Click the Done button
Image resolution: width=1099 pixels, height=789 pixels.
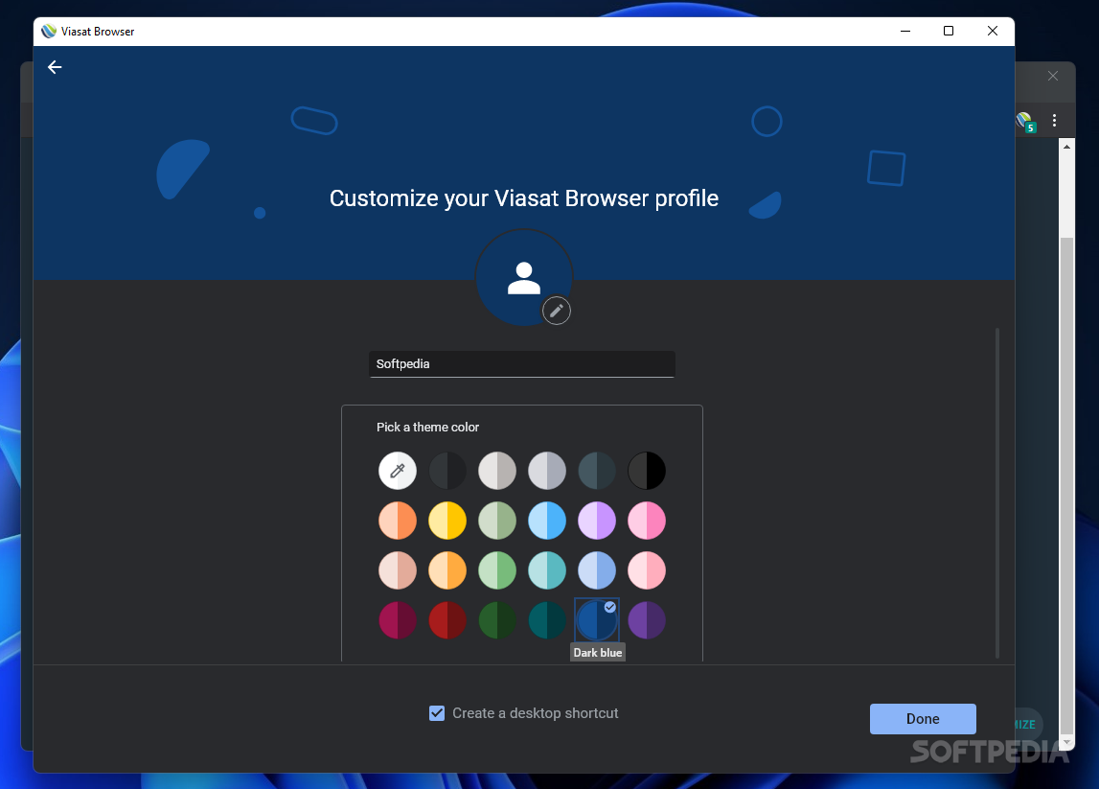click(923, 719)
